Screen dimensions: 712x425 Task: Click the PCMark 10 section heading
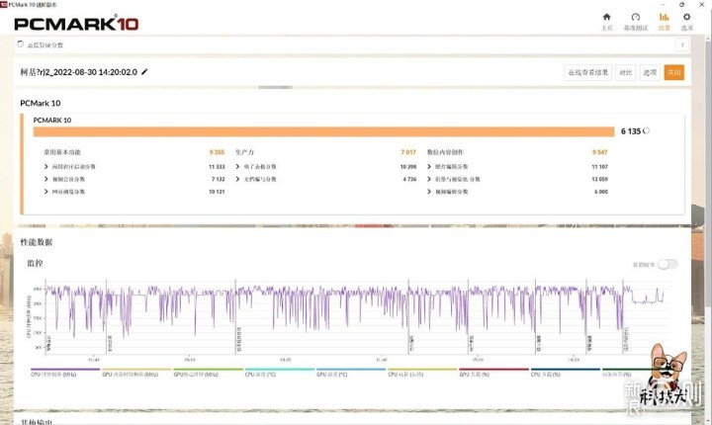[x=41, y=103]
